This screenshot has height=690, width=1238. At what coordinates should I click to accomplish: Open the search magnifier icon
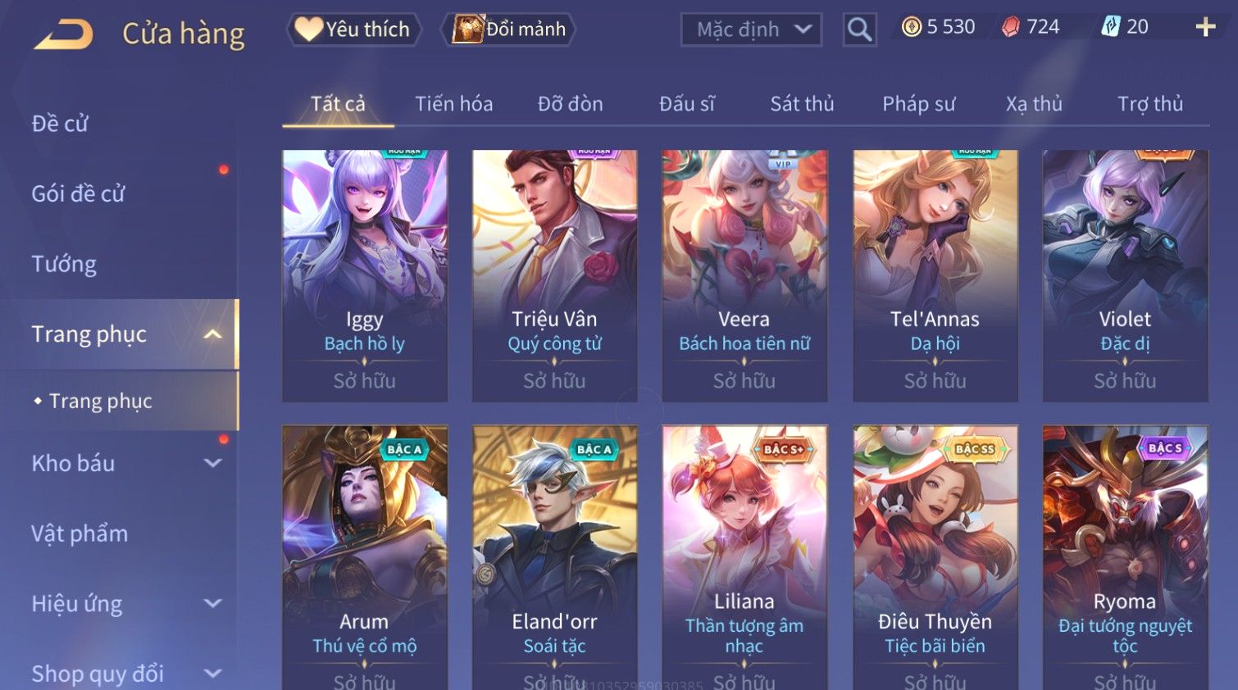(x=859, y=30)
